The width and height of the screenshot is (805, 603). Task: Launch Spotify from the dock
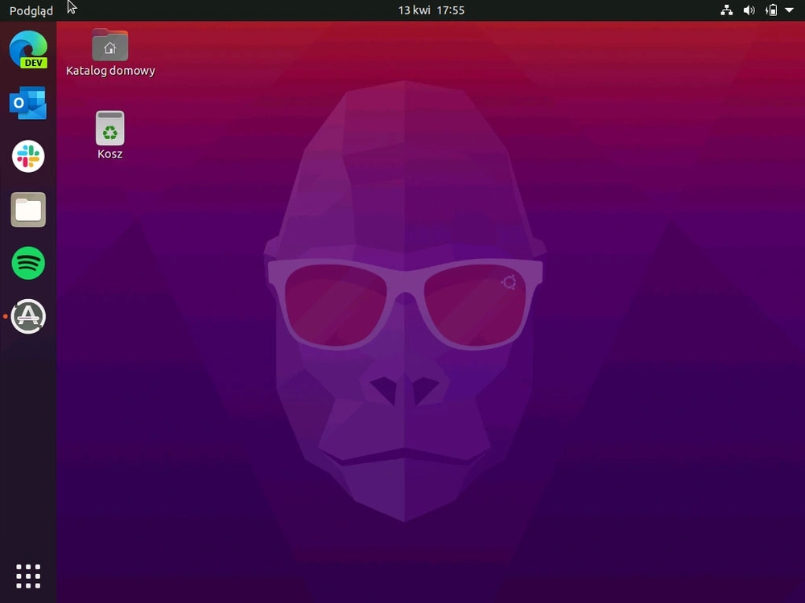pyautogui.click(x=28, y=263)
